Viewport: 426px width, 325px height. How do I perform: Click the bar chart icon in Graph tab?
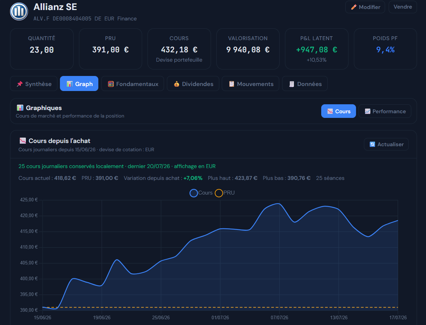click(x=70, y=84)
